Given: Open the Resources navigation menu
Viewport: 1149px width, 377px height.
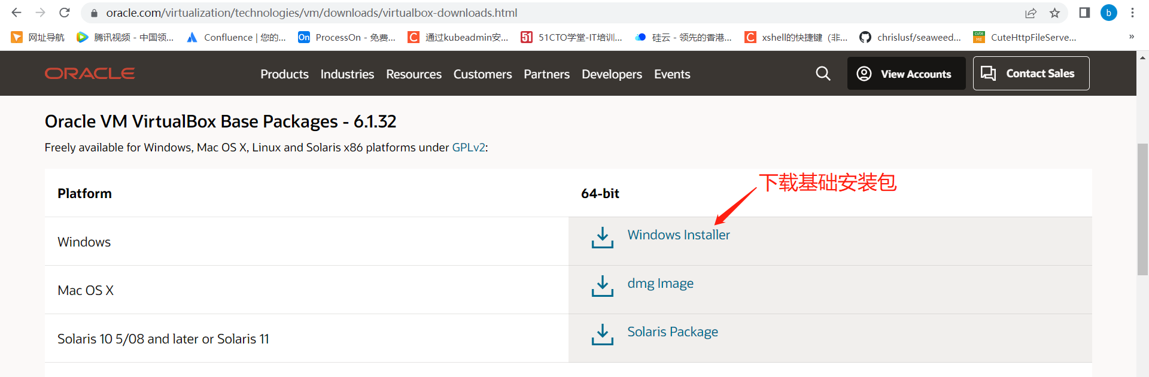Looking at the screenshot, I should (414, 74).
